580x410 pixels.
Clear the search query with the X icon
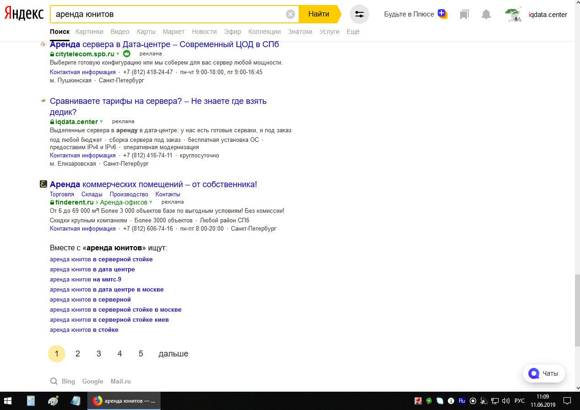pyautogui.click(x=290, y=14)
